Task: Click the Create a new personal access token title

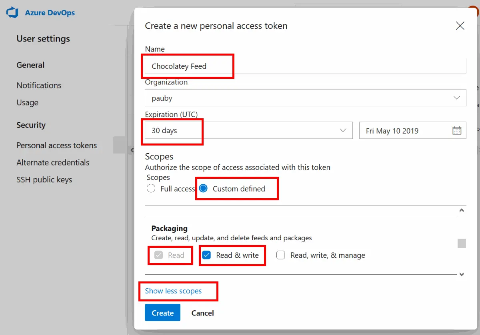Action: pyautogui.click(x=216, y=26)
